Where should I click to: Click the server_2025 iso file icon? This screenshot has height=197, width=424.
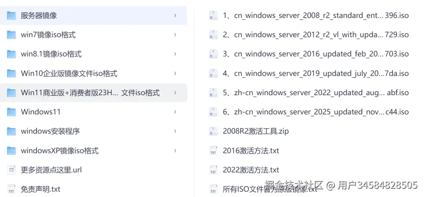pos(213,112)
